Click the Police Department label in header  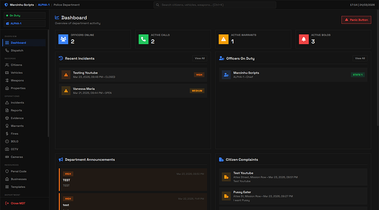[66, 5]
